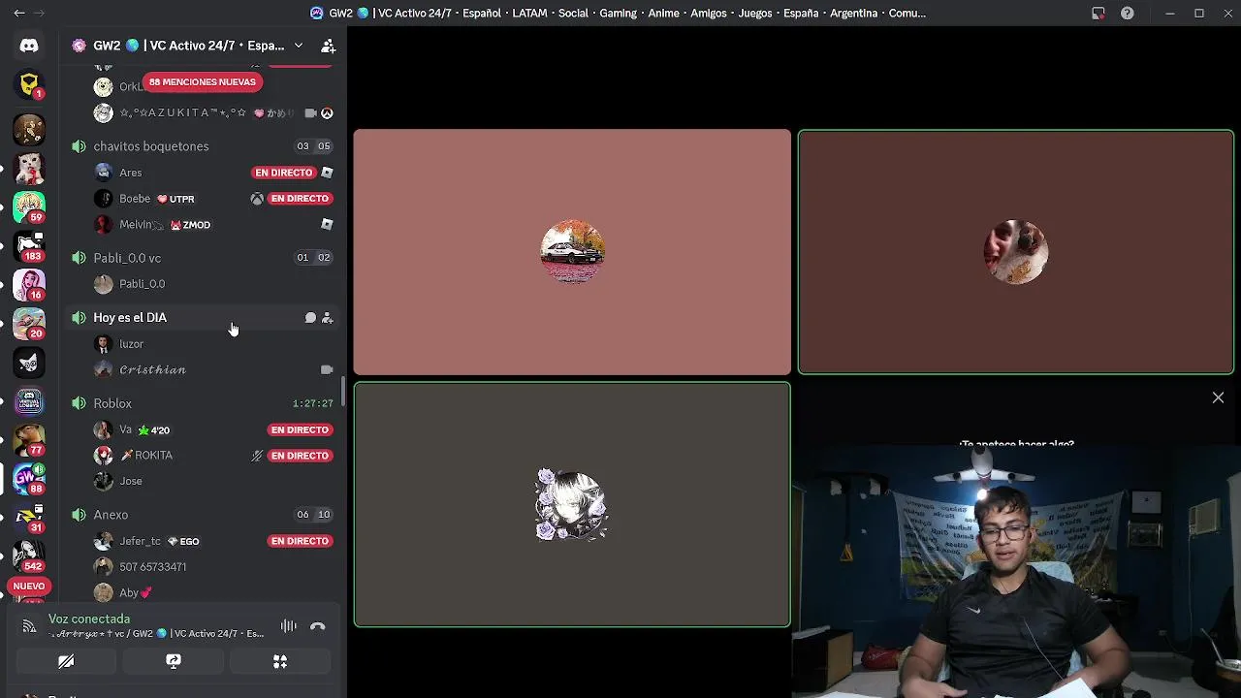1241x698 pixels.
Task: Click the NUEVO unread servers pill
Action: tap(29, 587)
